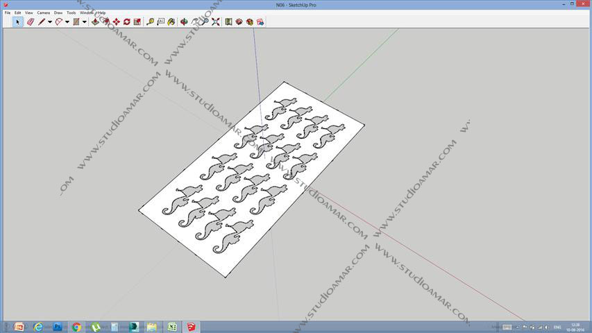Expand the Arc tool dropdown arrow
Image resolution: width=592 pixels, height=333 pixels.
click(x=67, y=22)
